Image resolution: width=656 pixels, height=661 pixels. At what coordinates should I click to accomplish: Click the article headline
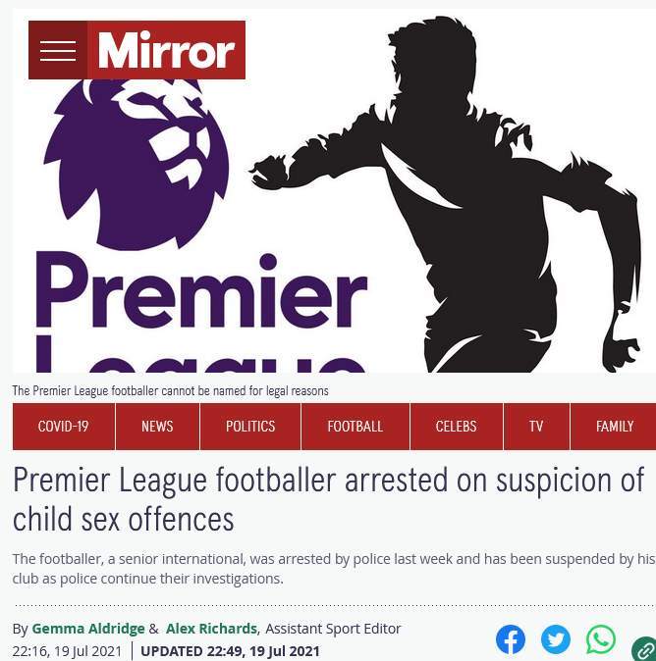[328, 499]
